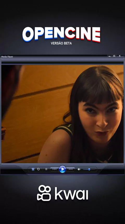Turn on shuffle in the media player

(33, 169)
